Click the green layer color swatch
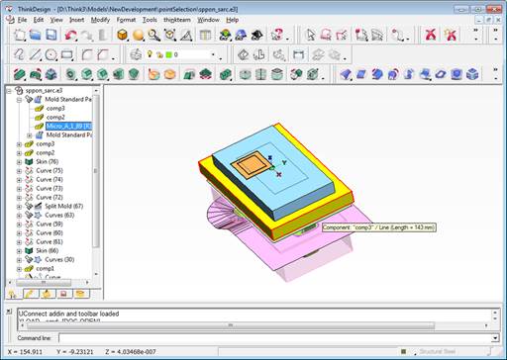This screenshot has width=507, height=360. point(168,54)
